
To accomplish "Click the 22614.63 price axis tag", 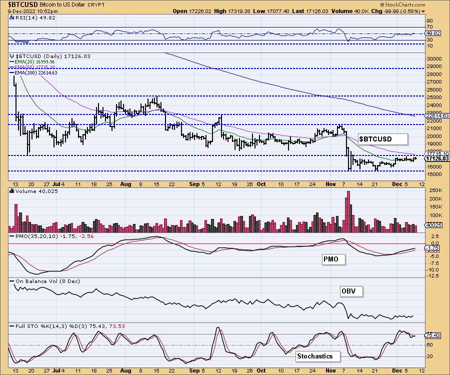I will [x=437, y=115].
